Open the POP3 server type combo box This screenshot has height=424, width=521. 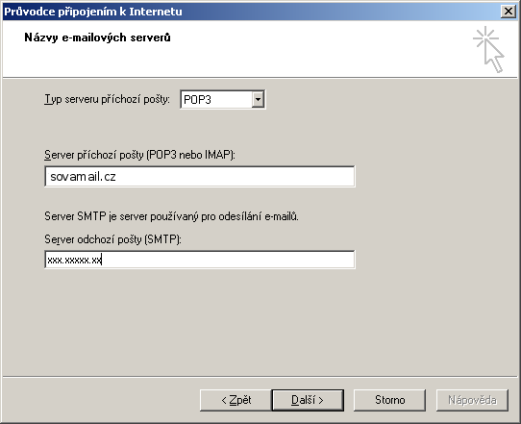click(223, 99)
